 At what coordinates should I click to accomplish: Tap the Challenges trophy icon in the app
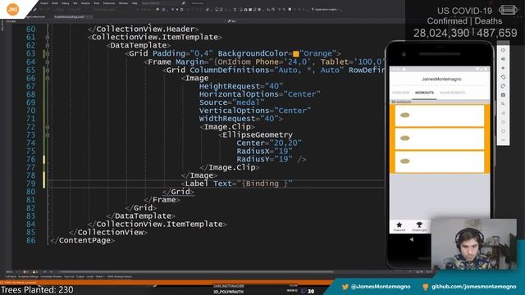(419, 225)
